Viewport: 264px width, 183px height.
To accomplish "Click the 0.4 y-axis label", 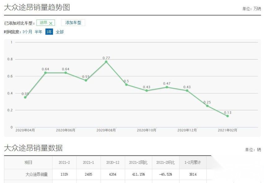I will pos(10,93).
